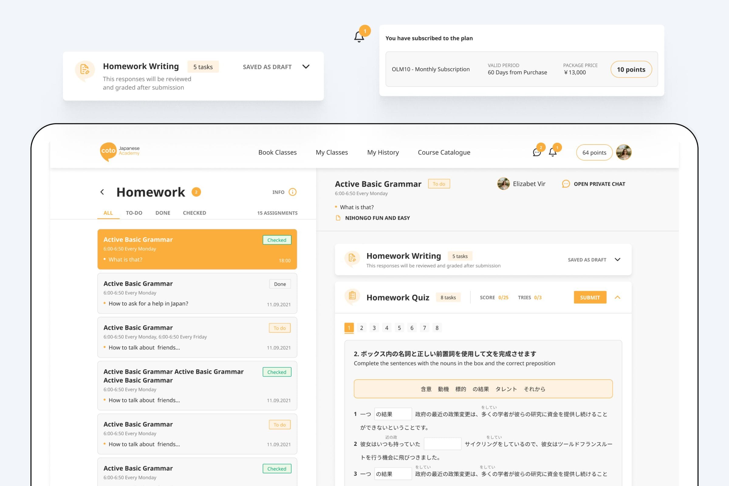
Task: Submit the Homework Quiz
Action: coord(590,297)
